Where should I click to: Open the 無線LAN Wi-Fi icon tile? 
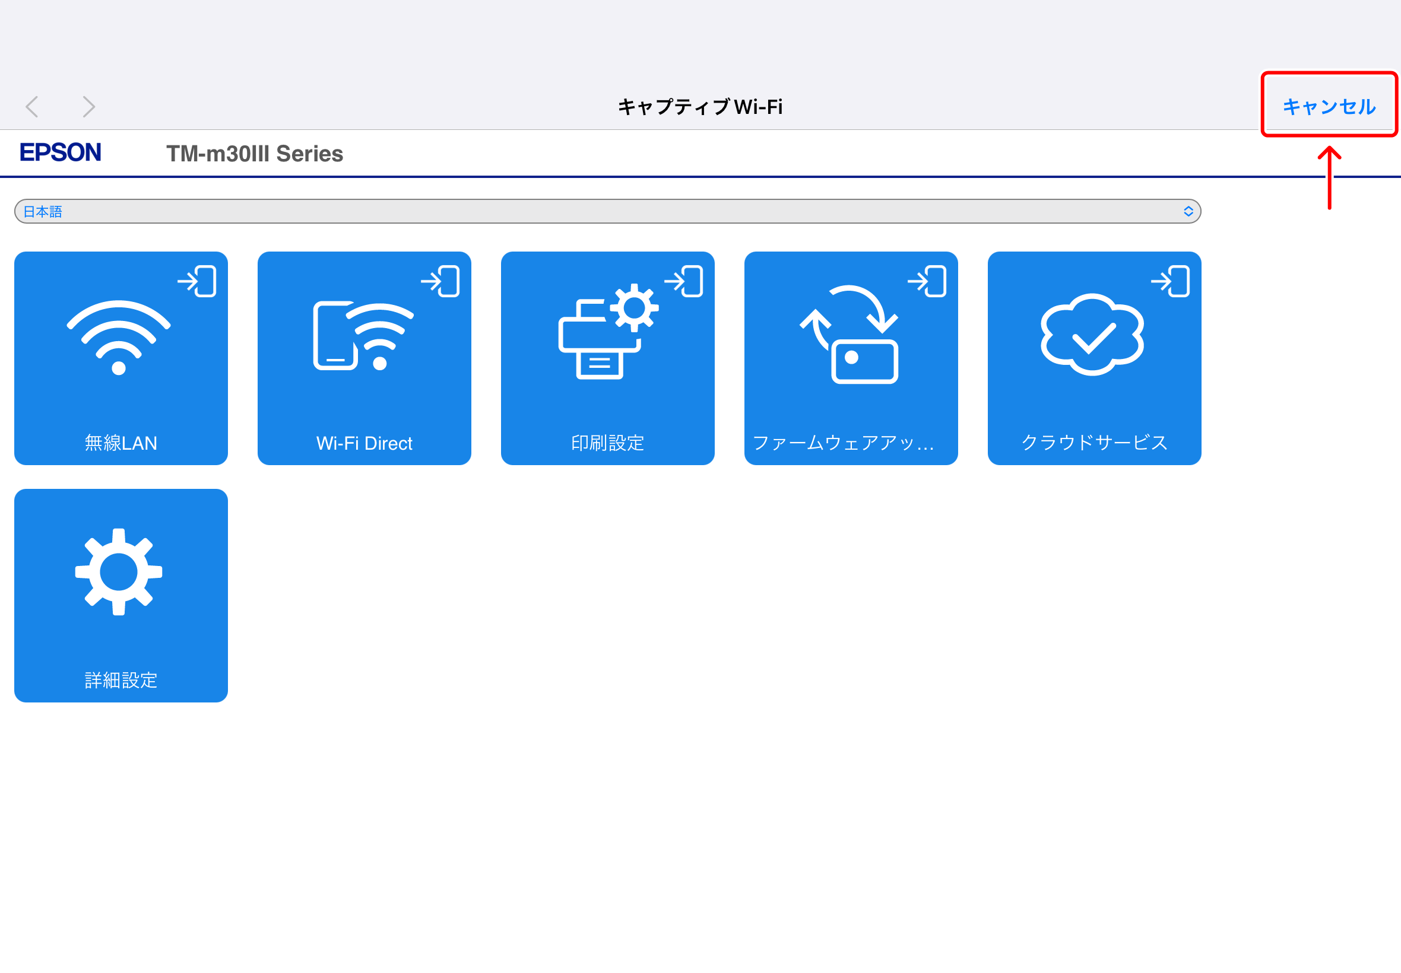(118, 337)
